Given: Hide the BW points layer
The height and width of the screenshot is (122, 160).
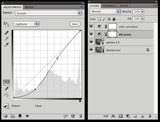Looking at the screenshot, I should click(91, 34).
